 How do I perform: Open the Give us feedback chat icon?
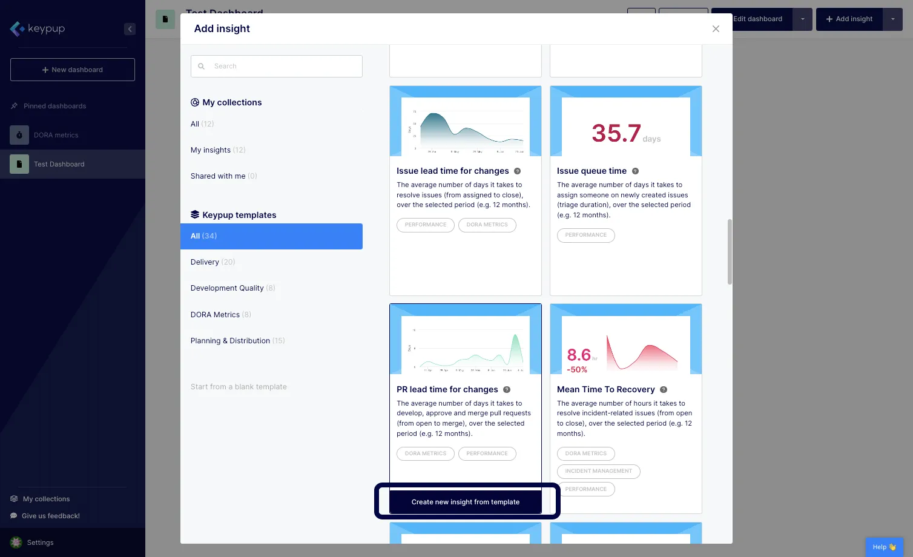(x=13, y=515)
